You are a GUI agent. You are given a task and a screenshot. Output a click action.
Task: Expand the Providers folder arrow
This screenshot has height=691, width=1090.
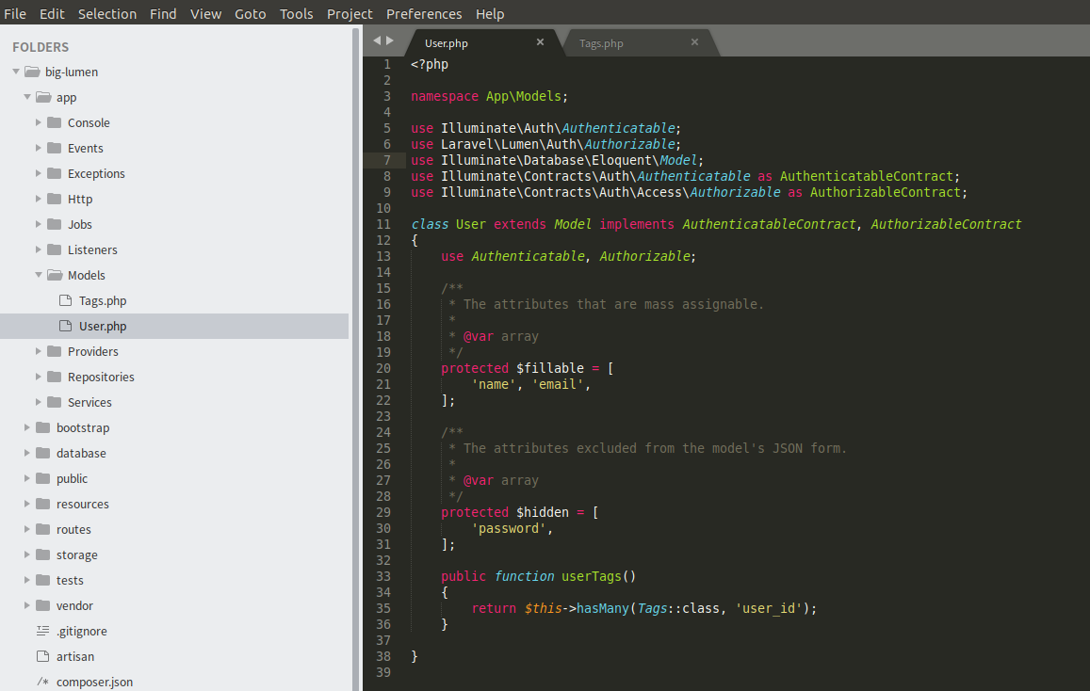click(x=39, y=351)
